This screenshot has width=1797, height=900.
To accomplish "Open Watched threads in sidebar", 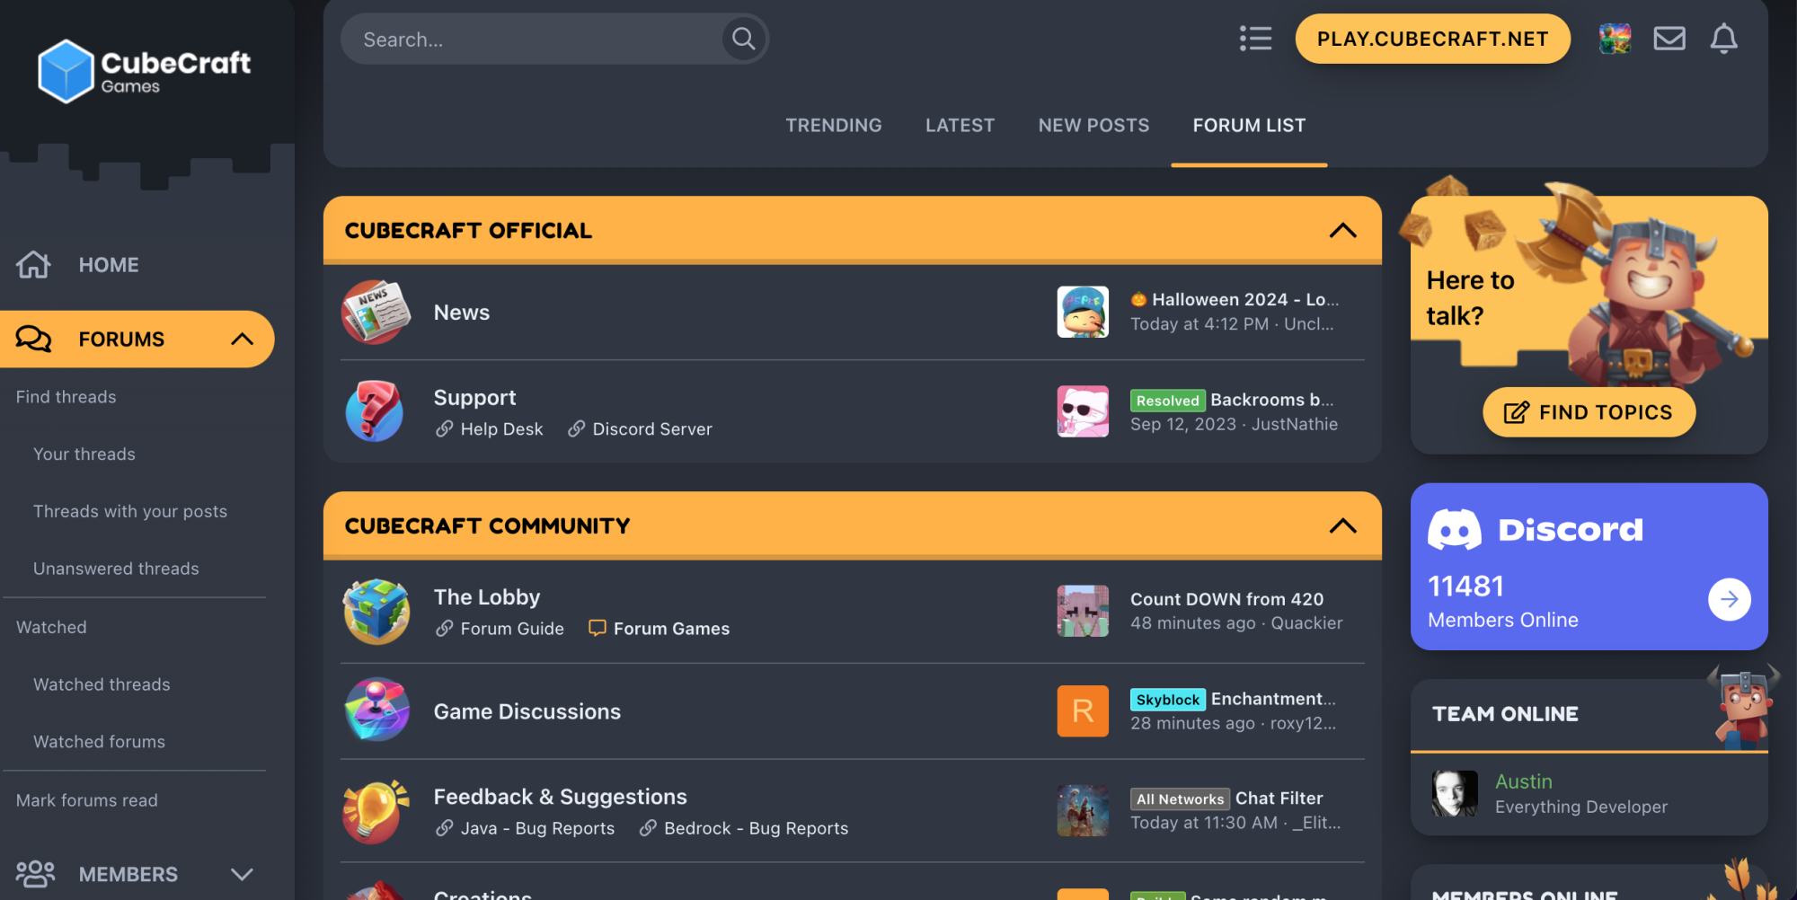I will tap(102, 684).
